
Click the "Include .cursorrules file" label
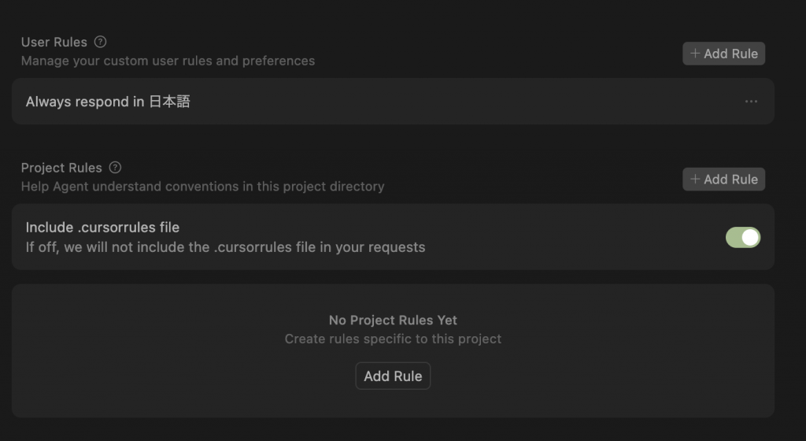102,227
